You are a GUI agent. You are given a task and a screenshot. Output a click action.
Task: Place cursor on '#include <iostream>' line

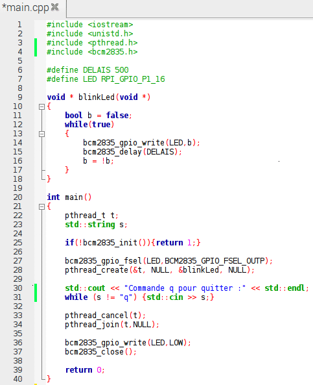point(89,25)
